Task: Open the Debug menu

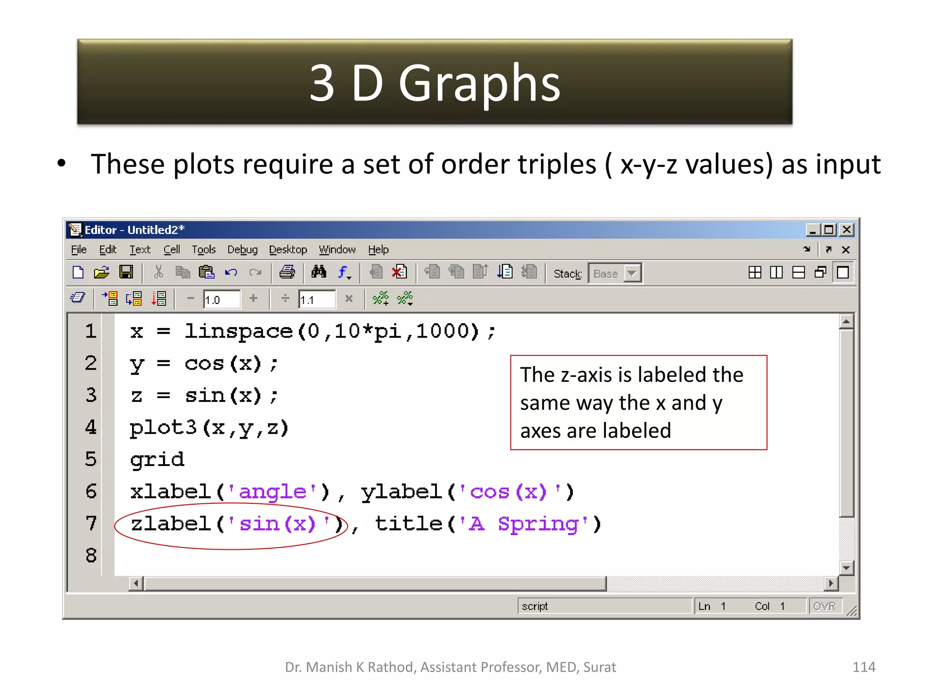Action: pyautogui.click(x=243, y=249)
